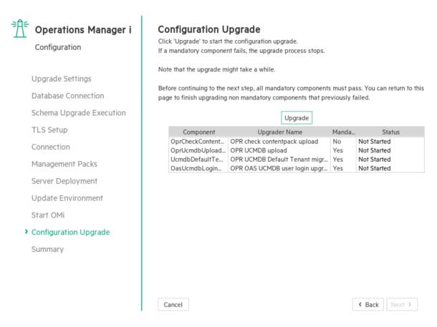
Task: Click 'OPR OAS UCMDB user login upgr...' cell
Action: pyautogui.click(x=279, y=168)
